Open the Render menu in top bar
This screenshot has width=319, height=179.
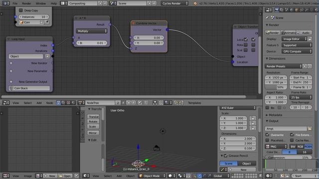(26, 3)
